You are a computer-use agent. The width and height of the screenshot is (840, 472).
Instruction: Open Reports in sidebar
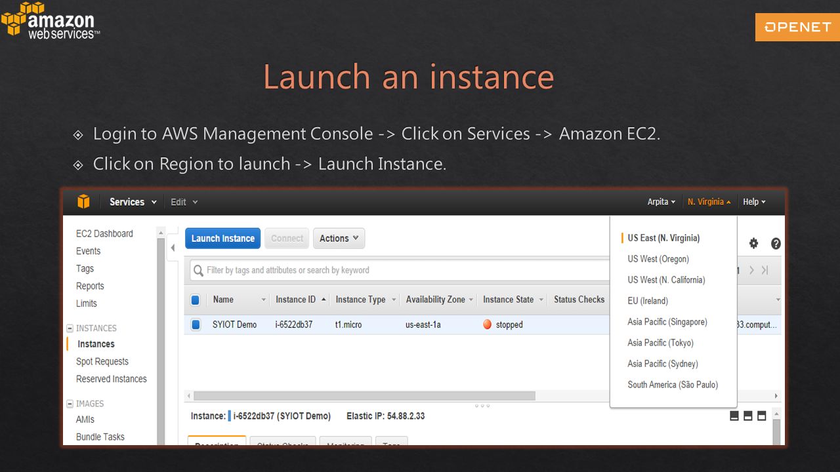90,286
